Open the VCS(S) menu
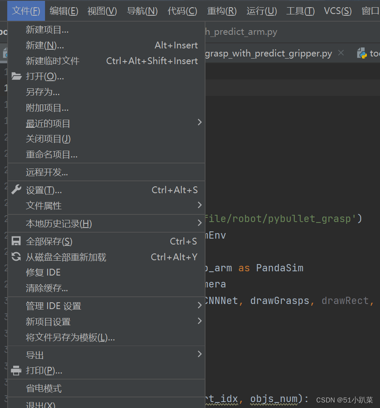The height and width of the screenshot is (408, 380). coord(338,11)
